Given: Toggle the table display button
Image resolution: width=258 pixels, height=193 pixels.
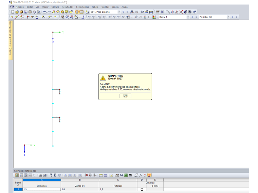Looking at the screenshot, I should click(x=81, y=12).
